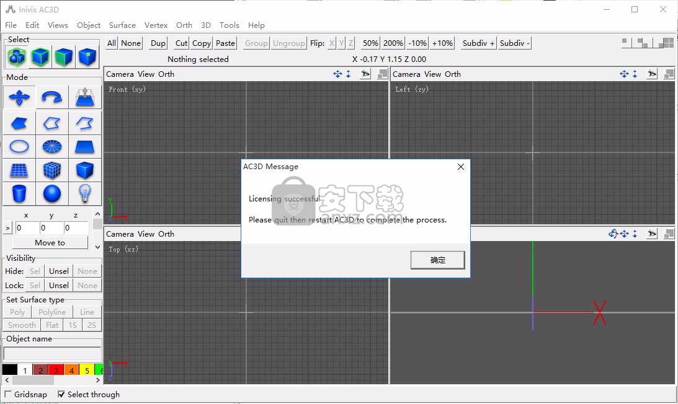The height and width of the screenshot is (404, 678).
Task: Select the Object select mode icon
Action: 40,56
